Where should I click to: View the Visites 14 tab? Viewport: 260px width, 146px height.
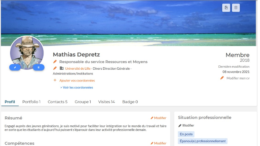coord(106,102)
